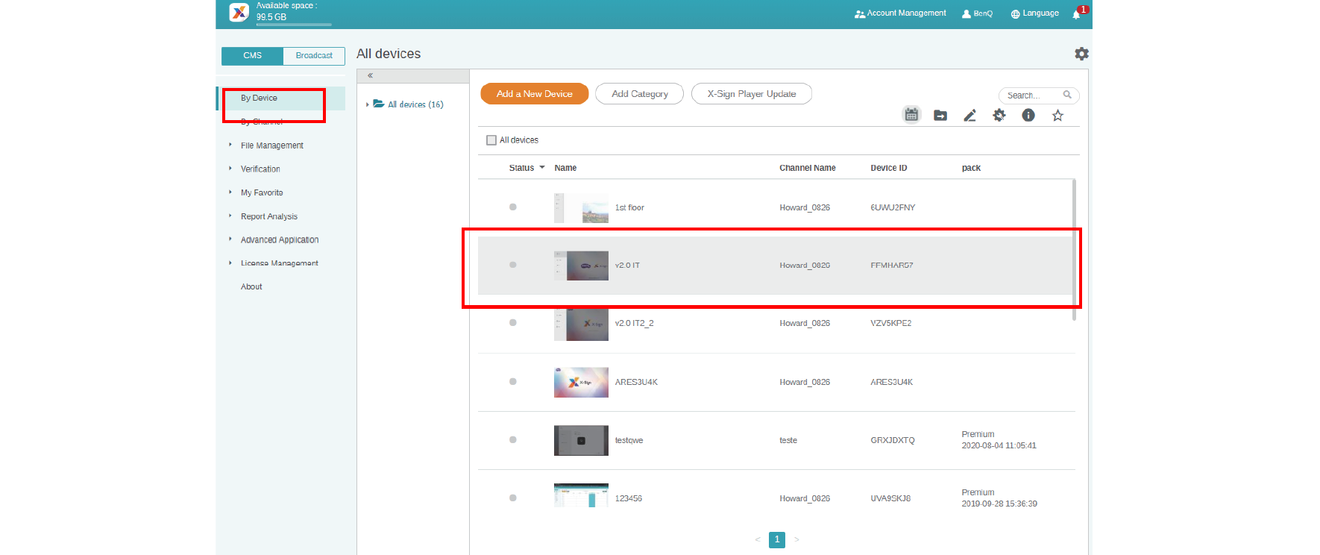Switch to the Broadcast tab

click(314, 56)
